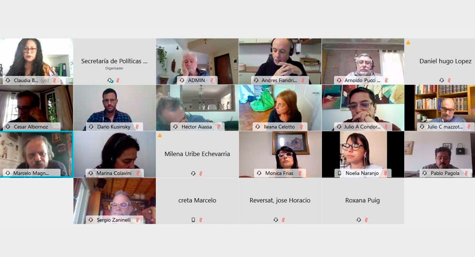This screenshot has height=257, width=475.
Task: Click muted mic icon beside Héctor Aiassa
Action: pyautogui.click(x=218, y=127)
